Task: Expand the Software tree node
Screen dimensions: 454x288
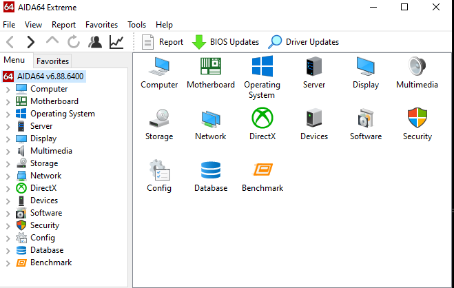Action: click(8, 214)
